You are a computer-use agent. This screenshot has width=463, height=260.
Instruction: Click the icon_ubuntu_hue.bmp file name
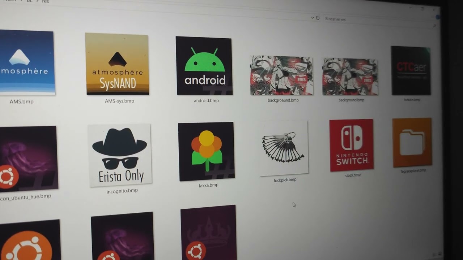coord(26,197)
